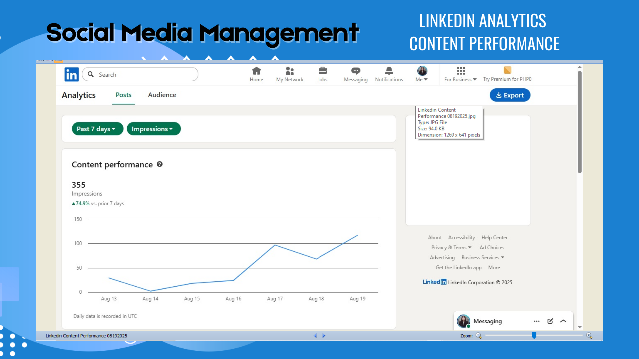639x359 pixels.
Task: Open the Accessibility footer link
Action: [x=462, y=238]
